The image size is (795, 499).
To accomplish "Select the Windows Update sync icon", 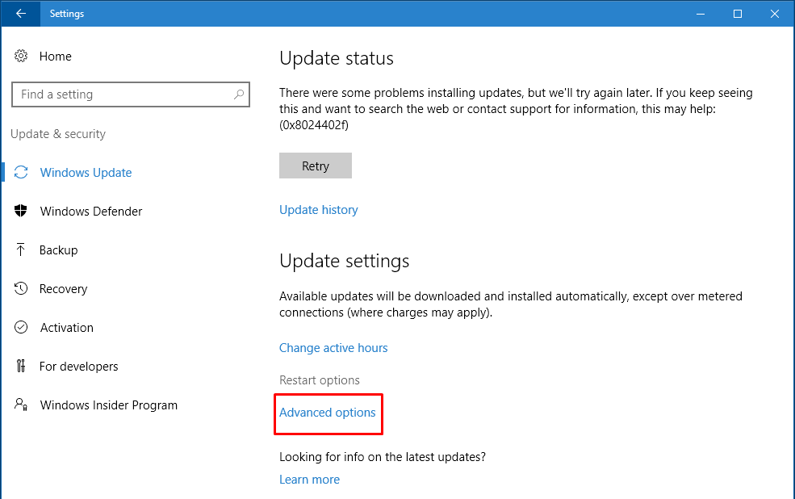I will coord(21,172).
